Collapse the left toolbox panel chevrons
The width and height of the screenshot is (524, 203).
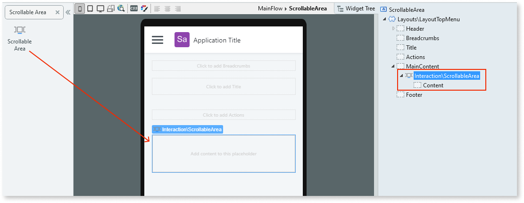click(x=68, y=12)
